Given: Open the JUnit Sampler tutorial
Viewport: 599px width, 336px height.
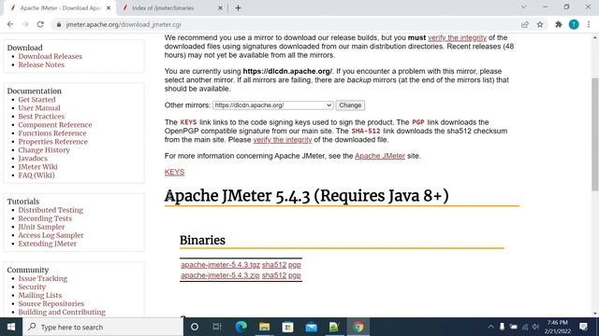Looking at the screenshot, I should click(41, 227).
